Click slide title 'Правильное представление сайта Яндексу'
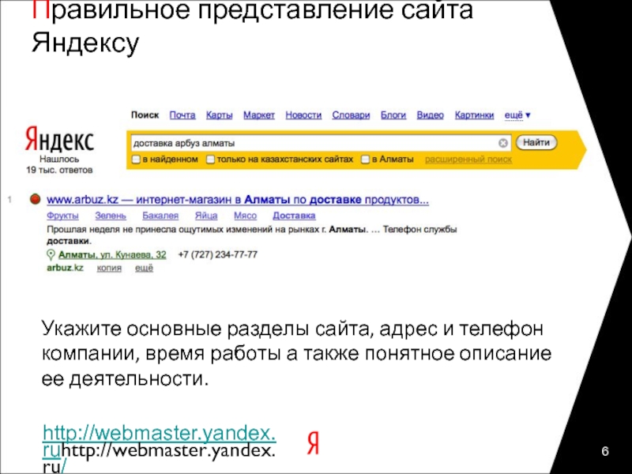Screen dimensions: 632x474 (252, 27)
